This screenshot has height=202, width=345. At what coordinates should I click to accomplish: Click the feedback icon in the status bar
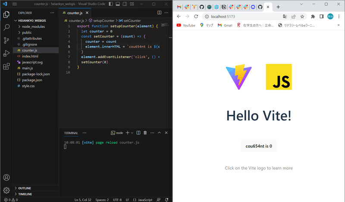158,200
